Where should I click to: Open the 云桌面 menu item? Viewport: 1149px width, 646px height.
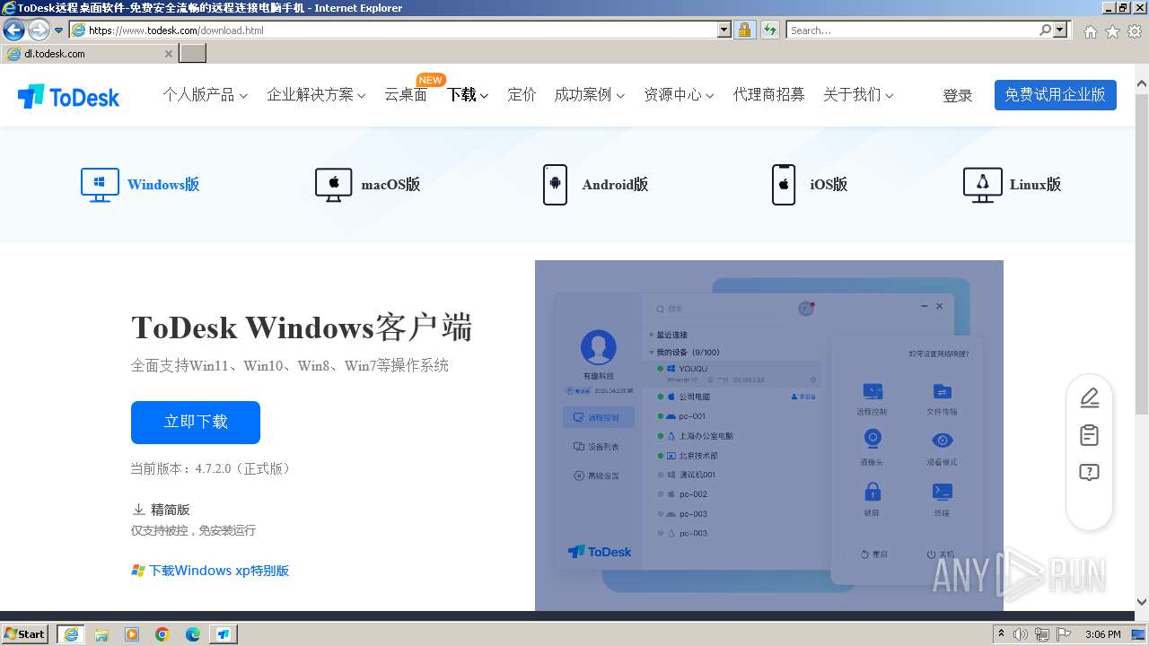[406, 95]
